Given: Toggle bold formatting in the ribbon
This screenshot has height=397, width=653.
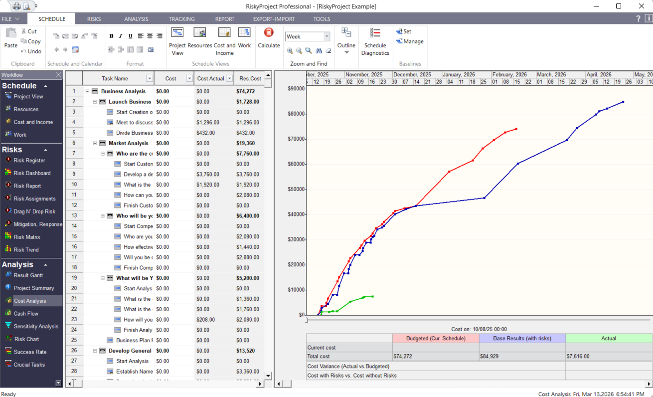Looking at the screenshot, I should (111, 35).
